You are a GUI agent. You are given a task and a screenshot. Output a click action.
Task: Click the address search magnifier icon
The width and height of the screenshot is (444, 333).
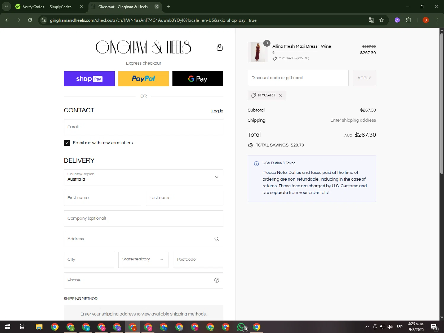[217, 239]
